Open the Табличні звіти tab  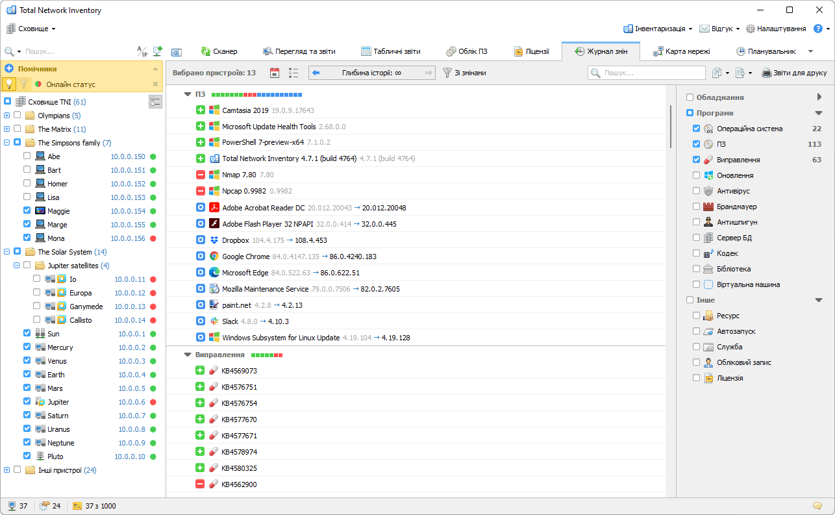click(391, 51)
